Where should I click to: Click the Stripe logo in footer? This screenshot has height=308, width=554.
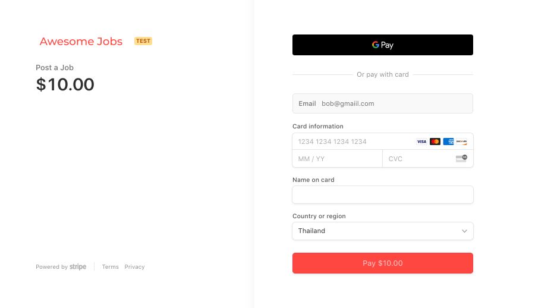click(78, 267)
